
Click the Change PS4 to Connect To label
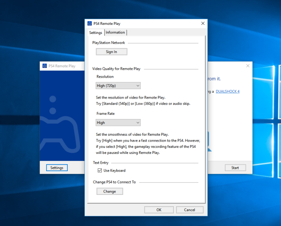[x=114, y=182]
